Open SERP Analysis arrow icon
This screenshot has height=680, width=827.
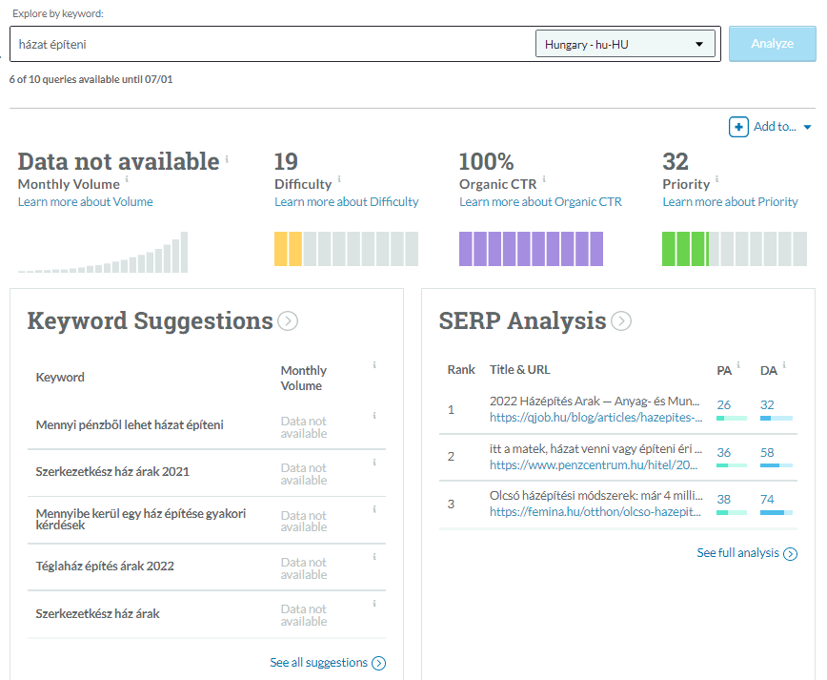click(x=621, y=321)
